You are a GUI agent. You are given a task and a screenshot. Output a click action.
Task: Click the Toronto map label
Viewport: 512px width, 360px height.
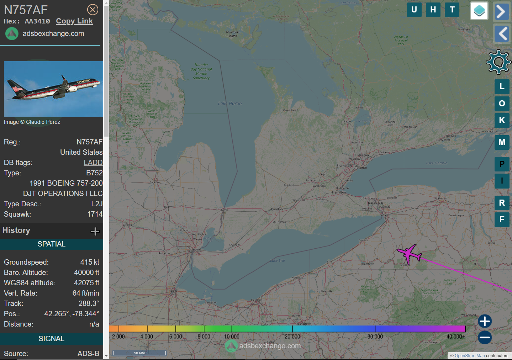pyautogui.click(x=361, y=168)
